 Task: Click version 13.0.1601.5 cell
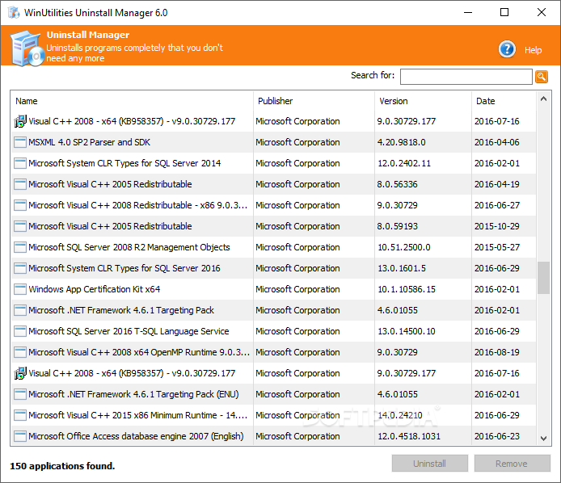[402, 268]
